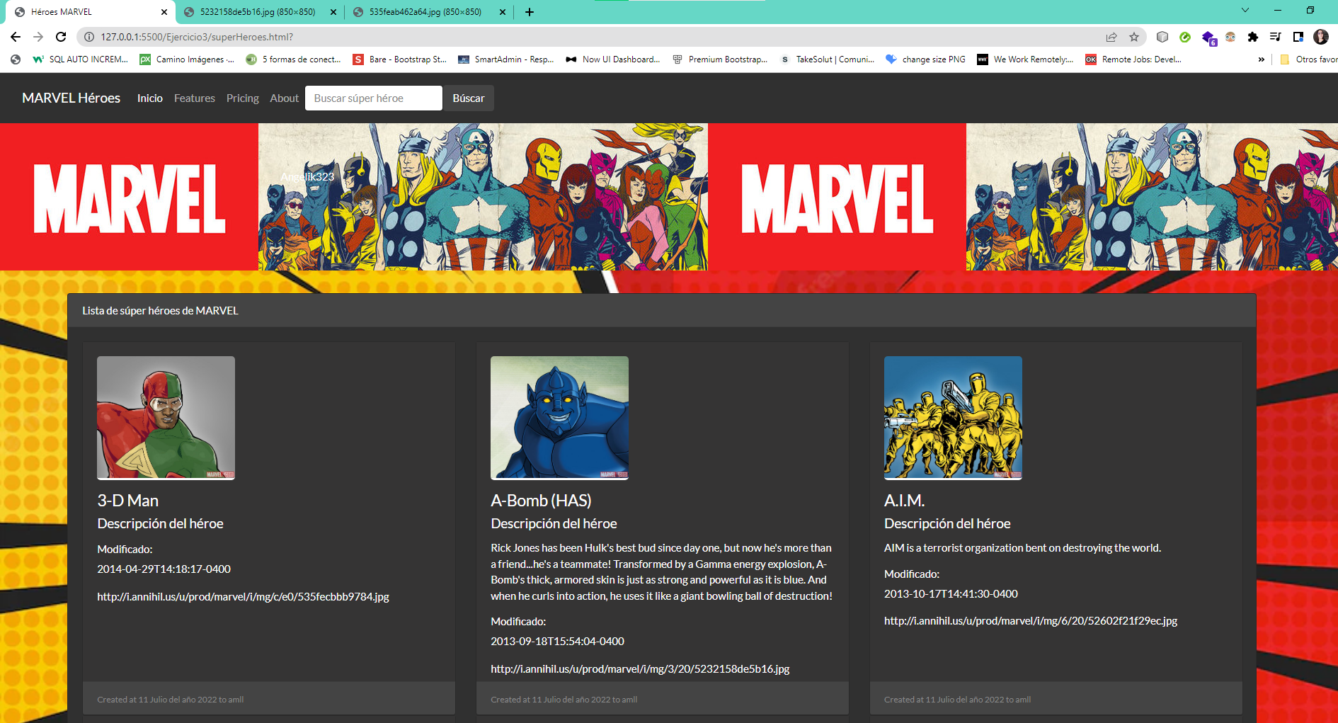Click the Pricing nav link
1338x723 pixels.
point(243,98)
